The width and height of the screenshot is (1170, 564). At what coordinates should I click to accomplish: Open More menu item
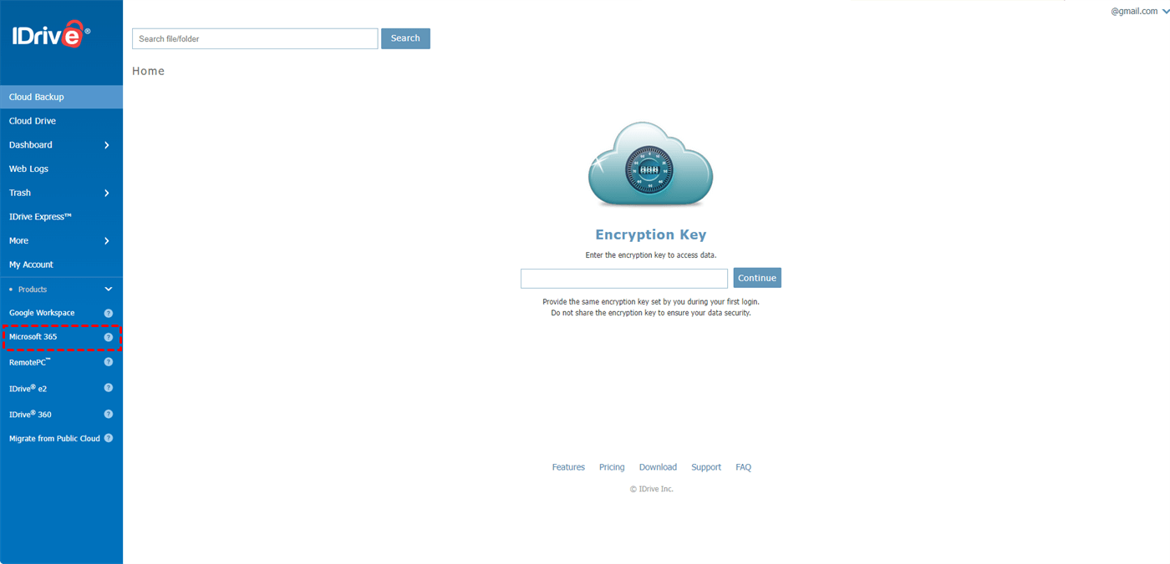point(18,241)
